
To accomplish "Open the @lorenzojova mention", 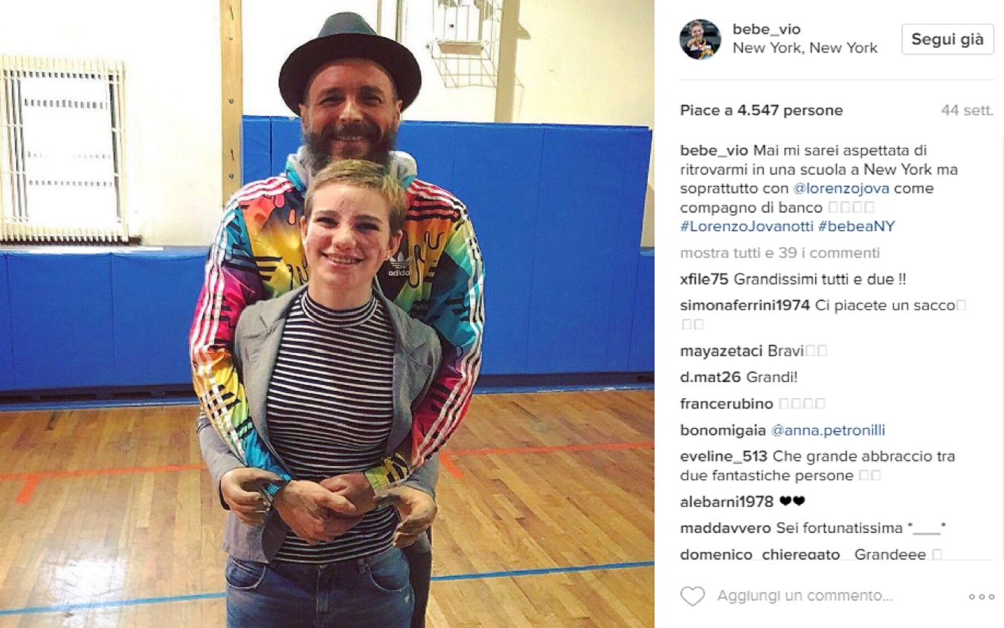I will click(837, 189).
